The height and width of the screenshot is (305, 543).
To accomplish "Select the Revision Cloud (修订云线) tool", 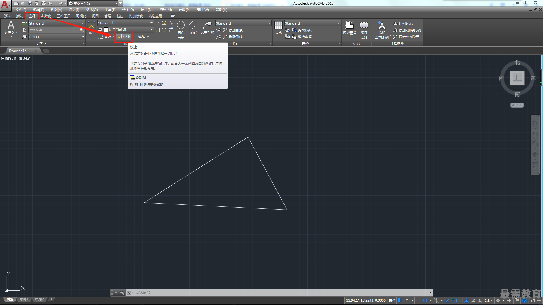I will tap(364, 30).
